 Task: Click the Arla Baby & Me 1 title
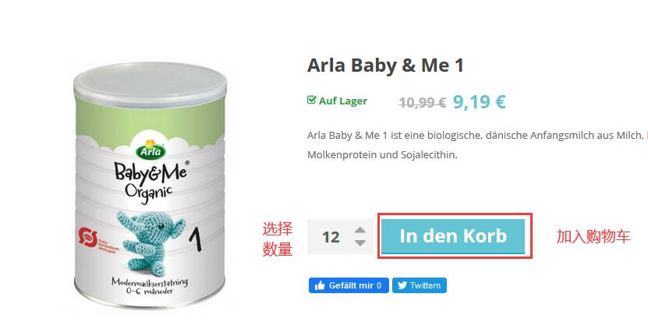coord(385,65)
